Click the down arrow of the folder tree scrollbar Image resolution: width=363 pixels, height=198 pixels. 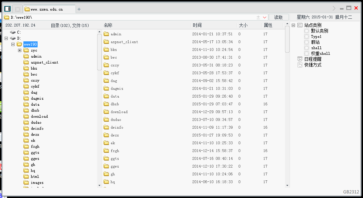pos(99,185)
